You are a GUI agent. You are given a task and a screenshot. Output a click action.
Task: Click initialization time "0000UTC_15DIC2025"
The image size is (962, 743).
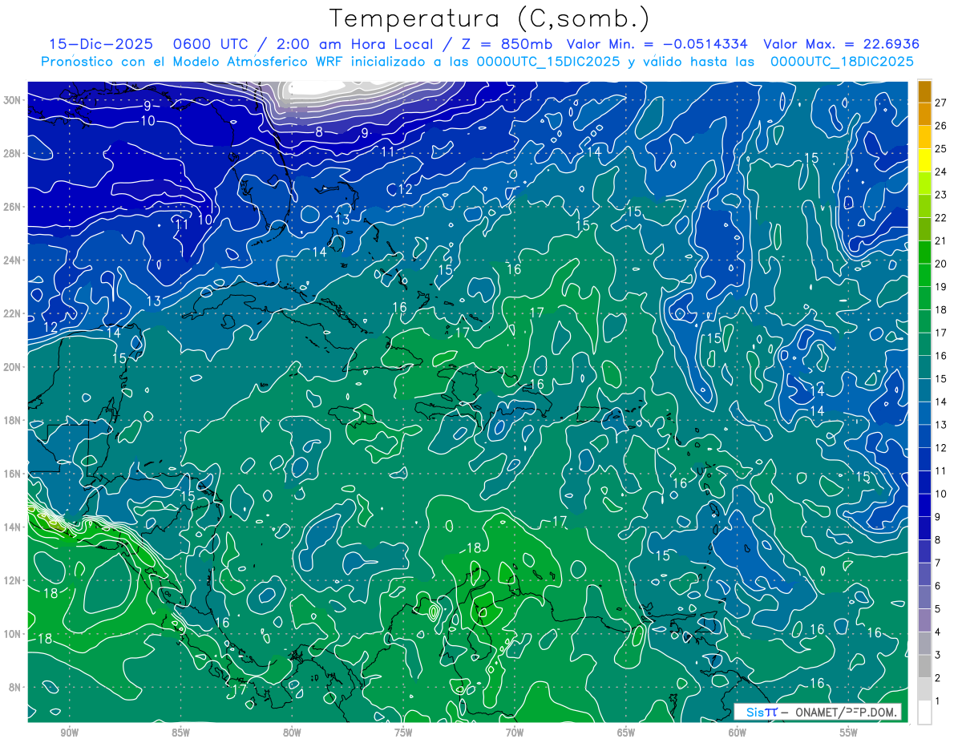(548, 62)
